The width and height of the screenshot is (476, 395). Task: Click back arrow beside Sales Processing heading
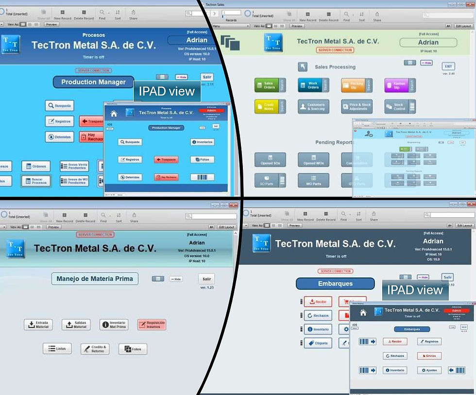303,67
